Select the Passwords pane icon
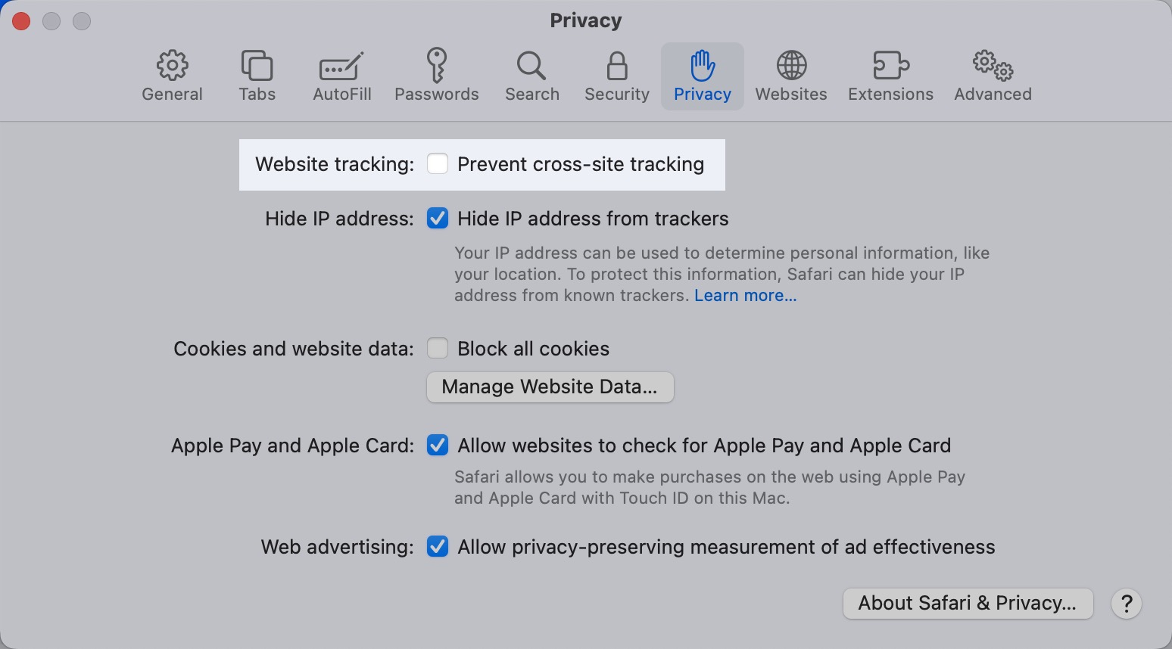 [x=436, y=76]
